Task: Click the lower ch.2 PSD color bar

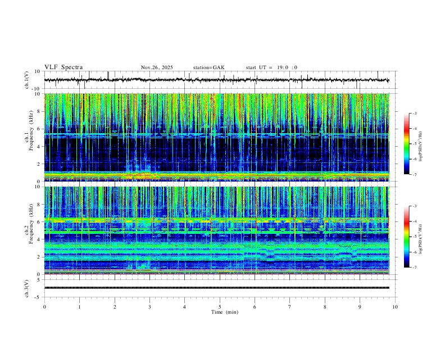Action: pos(406,237)
